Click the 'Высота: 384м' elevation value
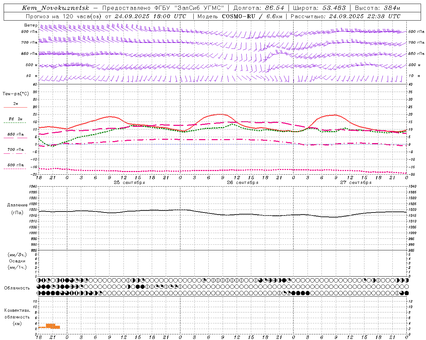 378,8
